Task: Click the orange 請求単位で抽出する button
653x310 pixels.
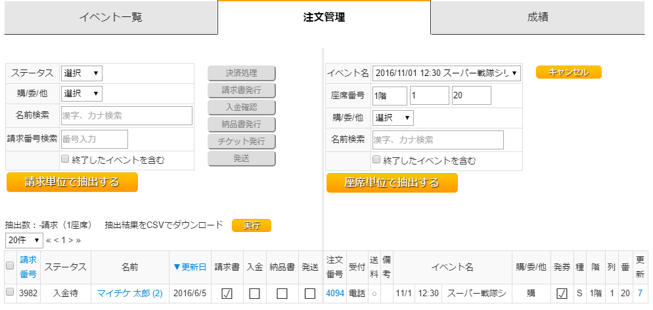Action: pyautogui.click(x=72, y=182)
